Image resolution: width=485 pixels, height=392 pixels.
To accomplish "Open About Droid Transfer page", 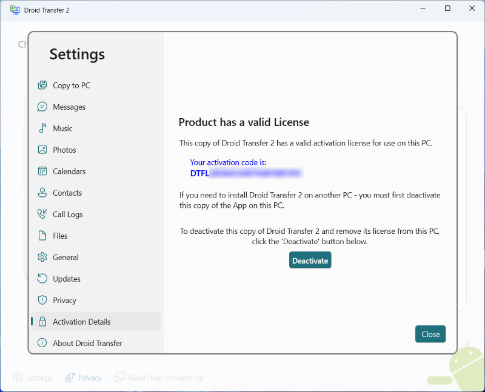I will click(96, 343).
